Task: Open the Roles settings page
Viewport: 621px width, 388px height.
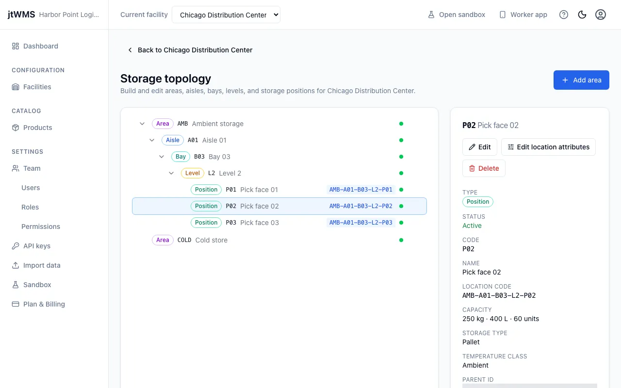Action: coord(30,207)
